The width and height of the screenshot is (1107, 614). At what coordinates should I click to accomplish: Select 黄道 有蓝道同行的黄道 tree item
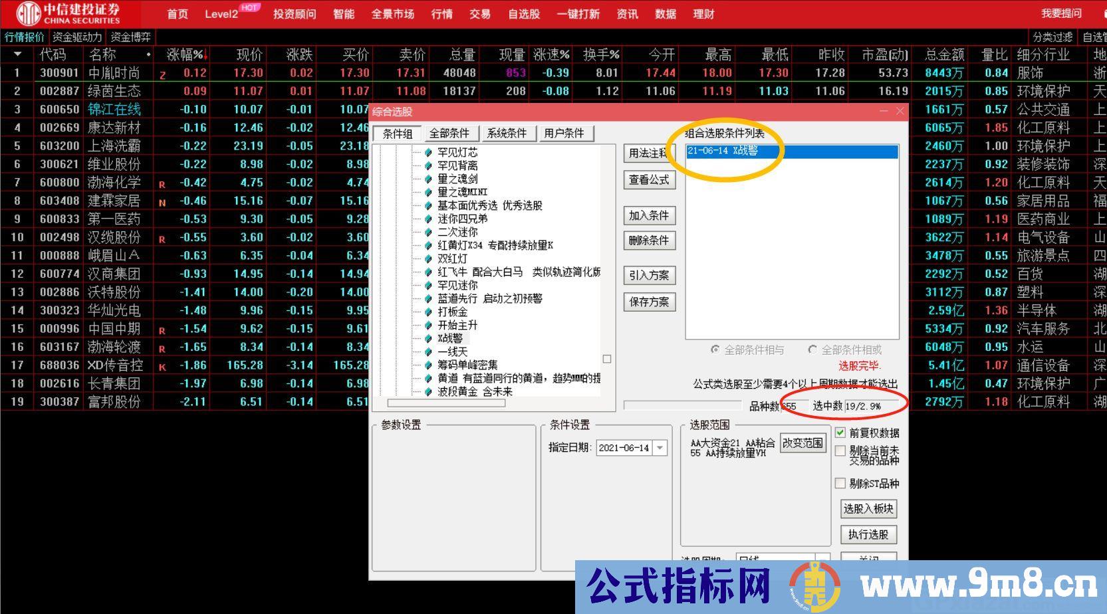pos(519,378)
